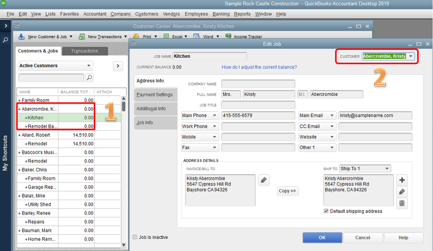Open the Customer dropdown Abercrombie, Kristy

tap(411, 56)
